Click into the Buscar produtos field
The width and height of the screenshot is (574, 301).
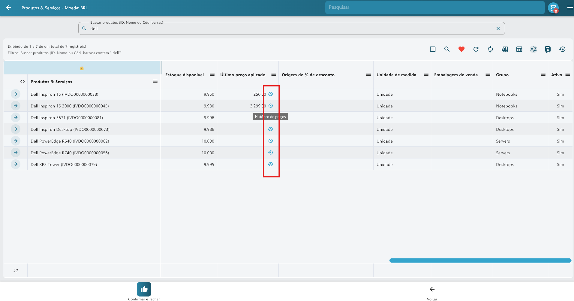click(292, 29)
